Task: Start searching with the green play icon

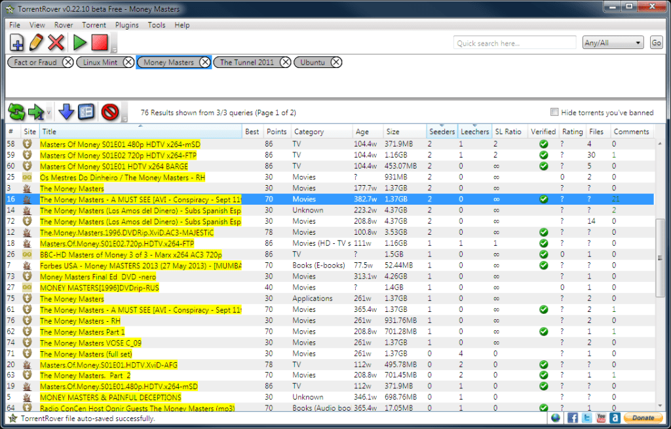Action: (80, 43)
